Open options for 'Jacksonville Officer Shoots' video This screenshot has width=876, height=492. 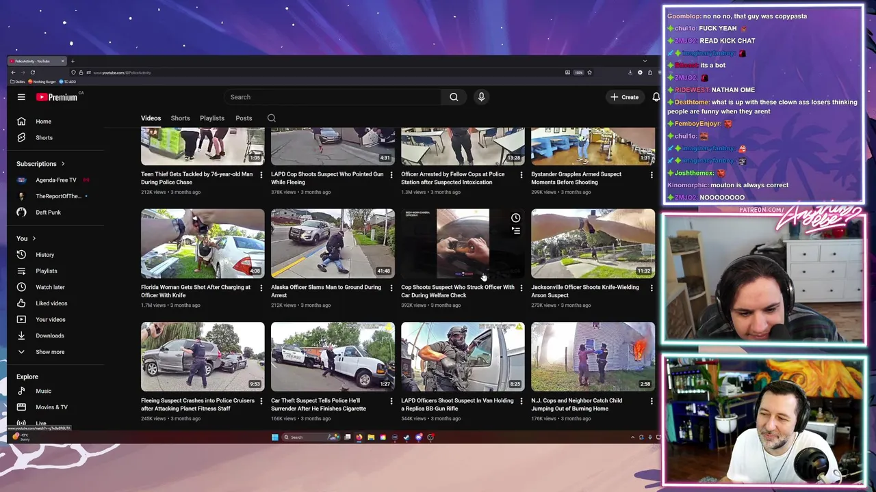click(x=651, y=289)
